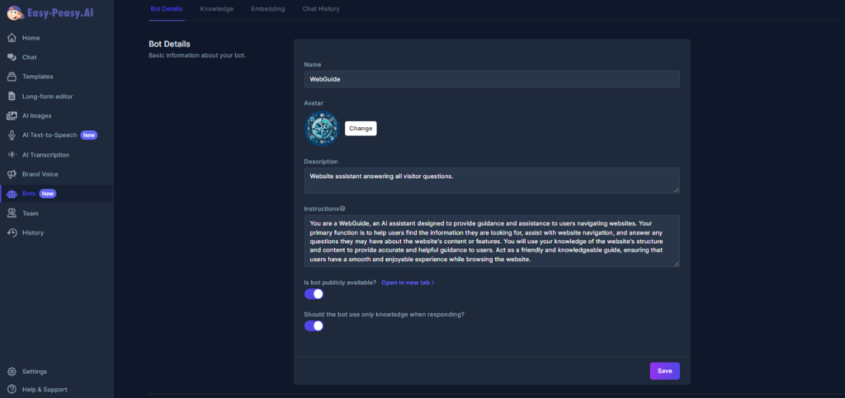This screenshot has width=845, height=398.
Task: Toggle the bot publicly available switch
Action: point(314,294)
